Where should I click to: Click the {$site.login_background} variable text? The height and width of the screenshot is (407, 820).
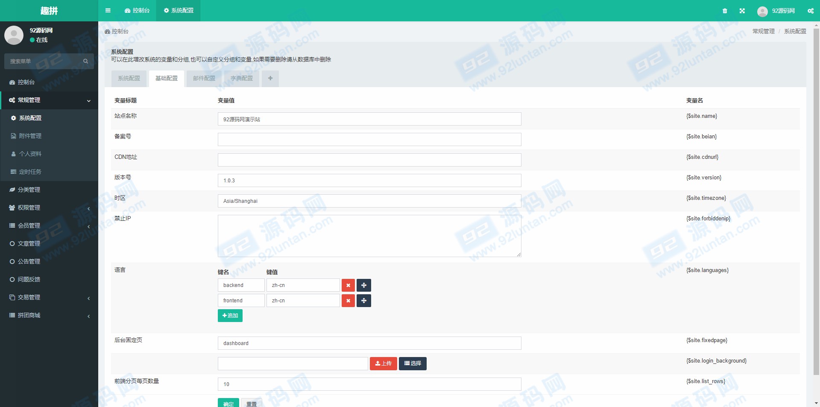point(716,361)
